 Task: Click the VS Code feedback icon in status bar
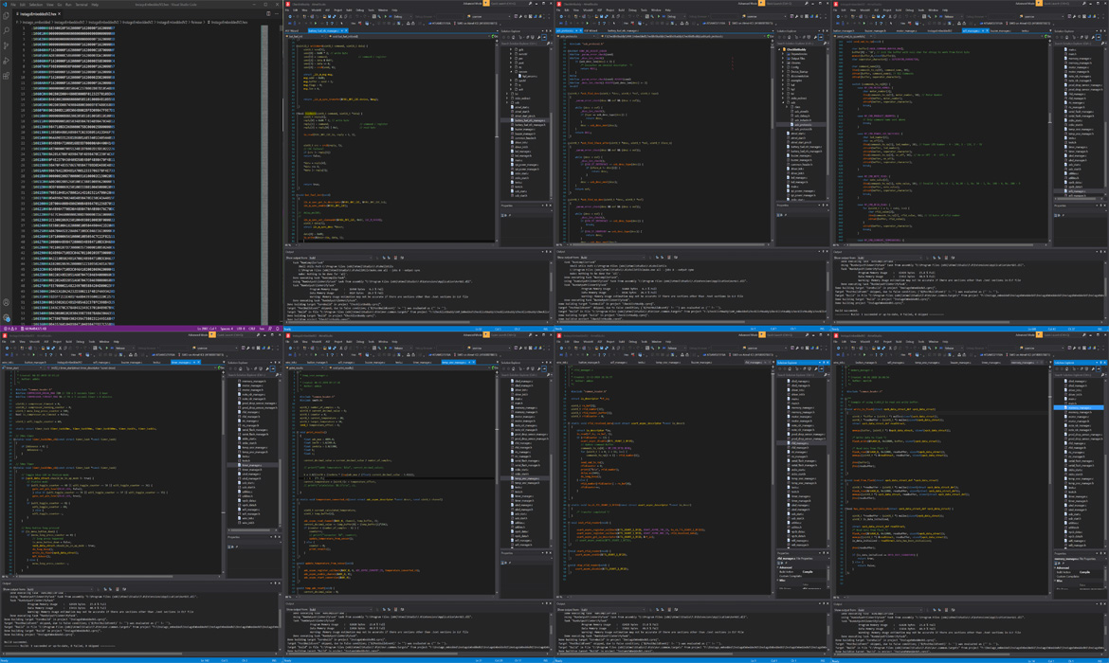pos(268,329)
